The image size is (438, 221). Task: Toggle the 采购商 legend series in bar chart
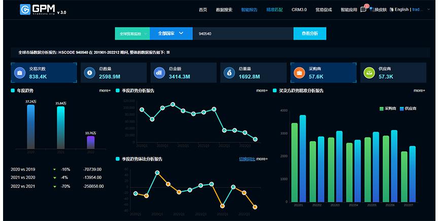[x=389, y=109]
